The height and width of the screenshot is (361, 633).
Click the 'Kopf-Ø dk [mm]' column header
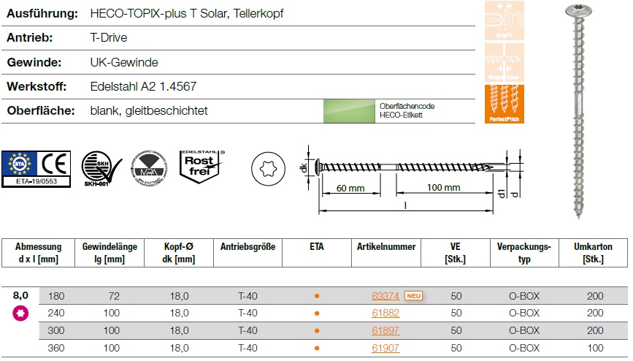(x=179, y=253)
